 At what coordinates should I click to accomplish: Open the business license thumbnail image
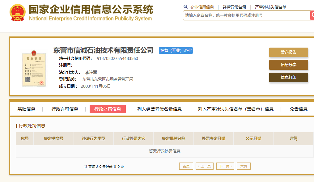34,69
